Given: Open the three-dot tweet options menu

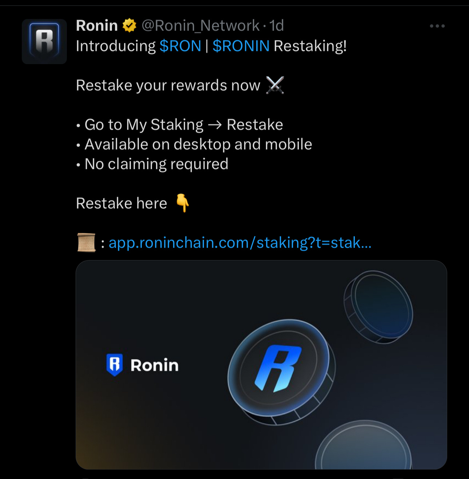Looking at the screenshot, I should pos(437,26).
